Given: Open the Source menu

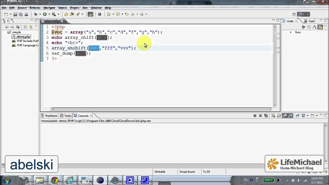Looking at the screenshot, I should [x=22, y=8].
